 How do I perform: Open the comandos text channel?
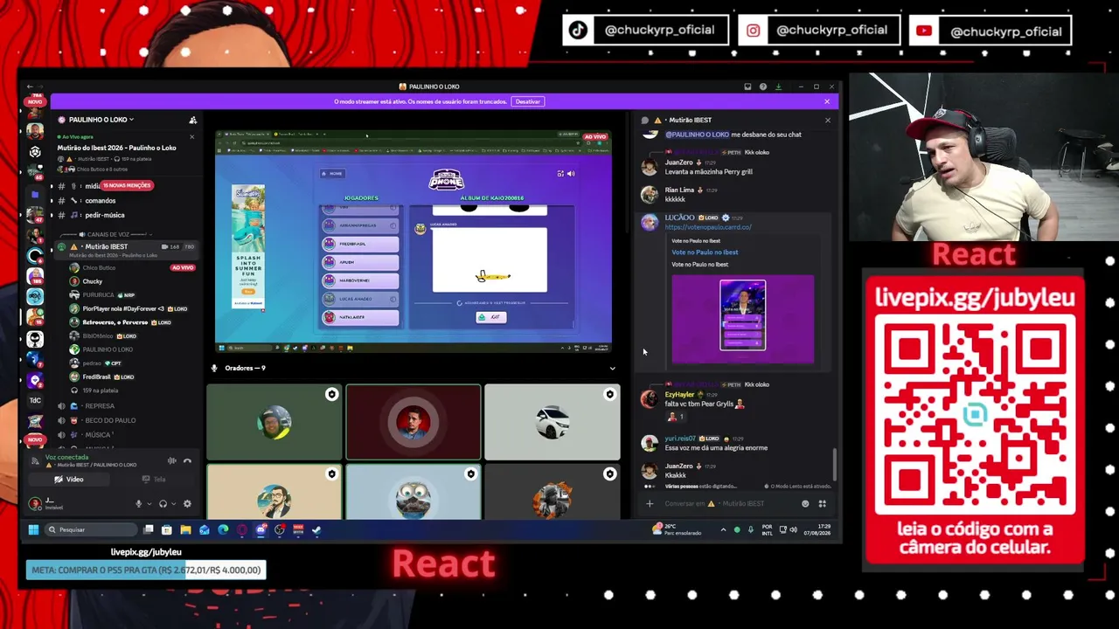[101, 201]
